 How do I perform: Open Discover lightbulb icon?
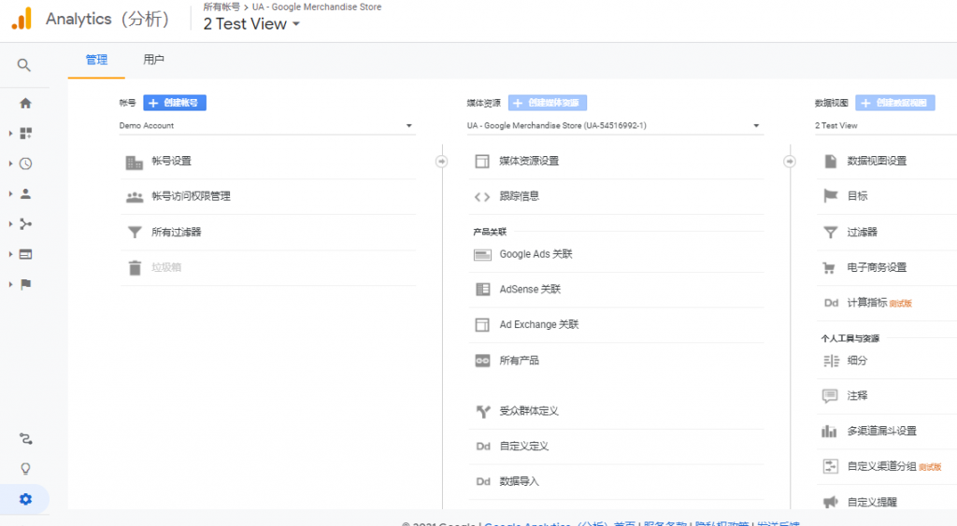point(25,469)
